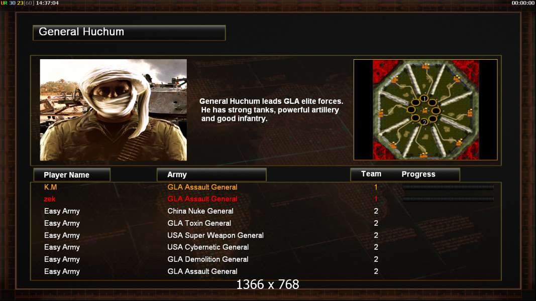Select the bottom edge base icon on minimap
This screenshot has height=301, width=536.
point(423,156)
